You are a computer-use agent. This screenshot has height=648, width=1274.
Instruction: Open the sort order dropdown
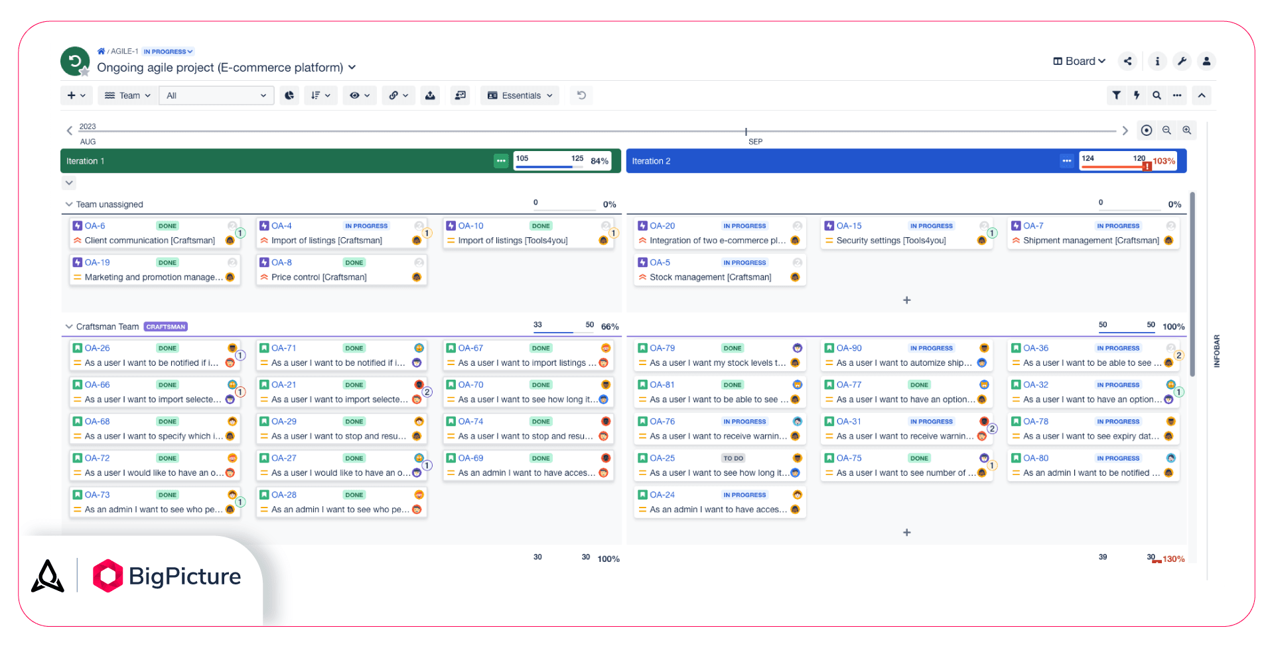[x=320, y=95]
